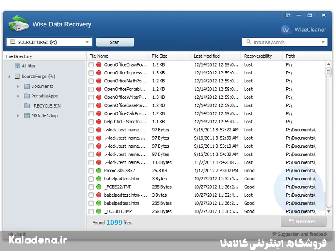Check the _FC530D.TMP checkbox
Screen dimensions: 335x251
91,211
